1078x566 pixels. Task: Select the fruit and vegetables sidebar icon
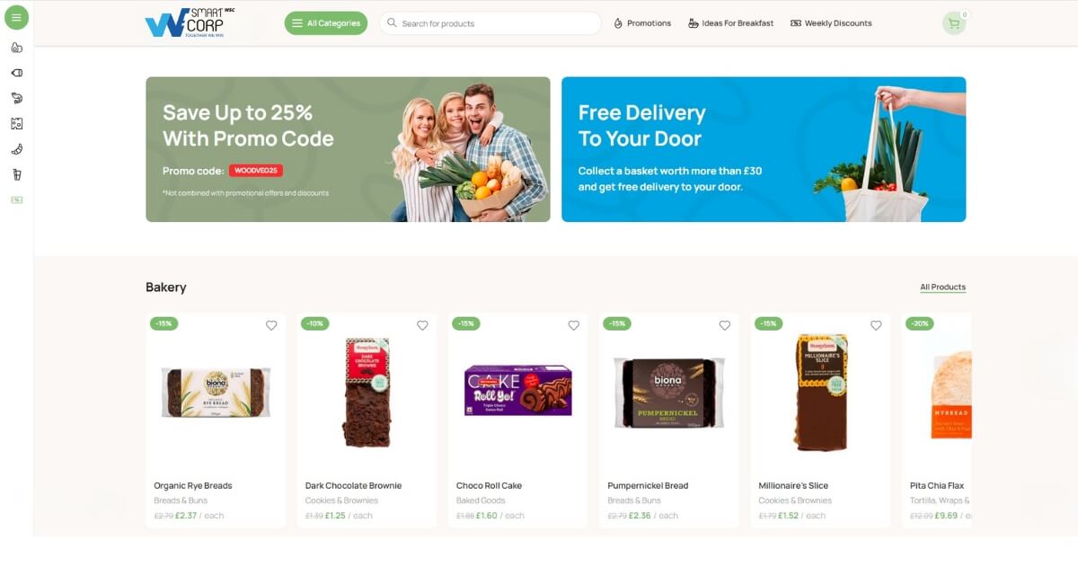point(16,48)
